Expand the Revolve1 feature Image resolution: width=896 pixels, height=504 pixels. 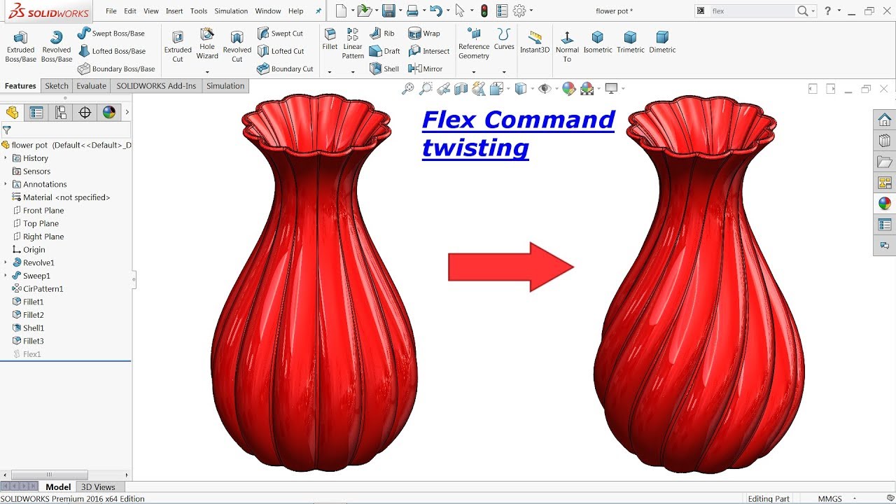[6, 262]
